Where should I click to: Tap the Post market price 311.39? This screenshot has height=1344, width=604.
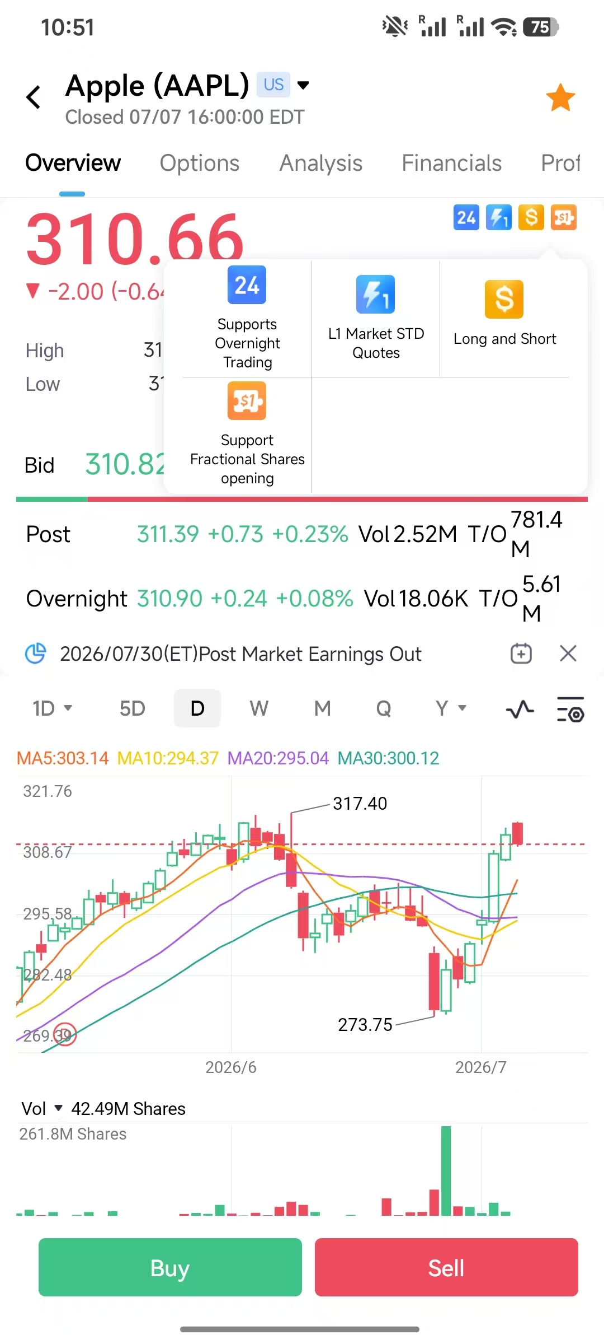(x=168, y=534)
